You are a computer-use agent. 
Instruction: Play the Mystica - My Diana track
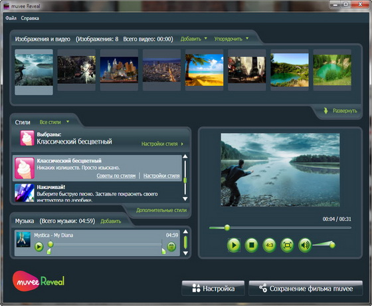[39, 247]
